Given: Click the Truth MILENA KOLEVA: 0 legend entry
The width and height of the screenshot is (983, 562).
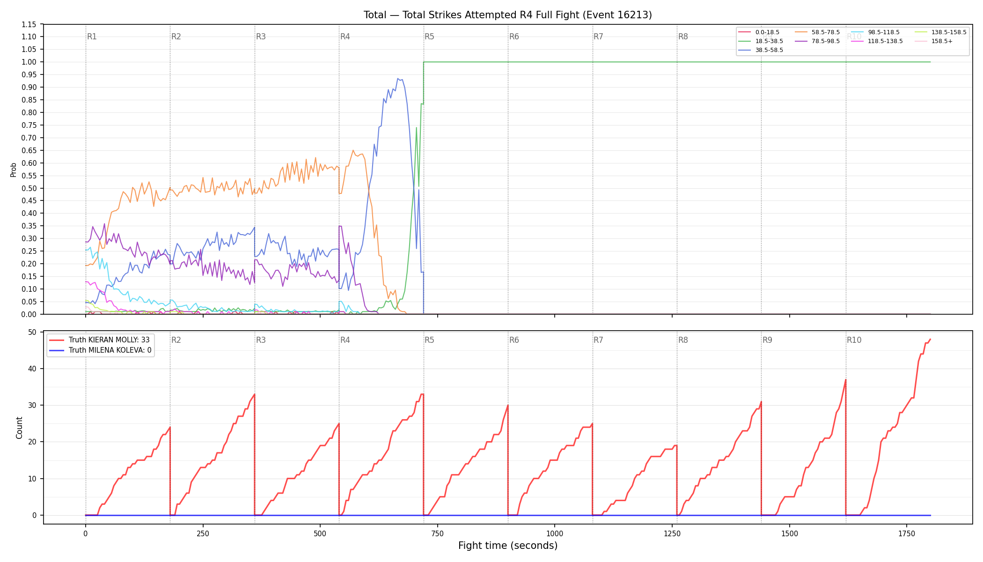Looking at the screenshot, I should (100, 350).
